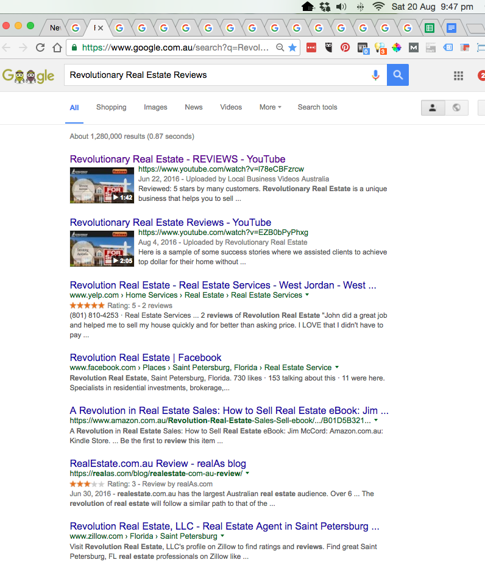This screenshot has height=568, width=485.
Task: Click the blue tag extension icon
Action: [x=448, y=47]
